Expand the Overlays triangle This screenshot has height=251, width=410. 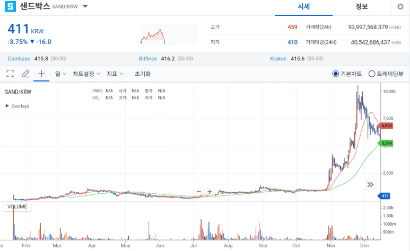pyautogui.click(x=7, y=106)
